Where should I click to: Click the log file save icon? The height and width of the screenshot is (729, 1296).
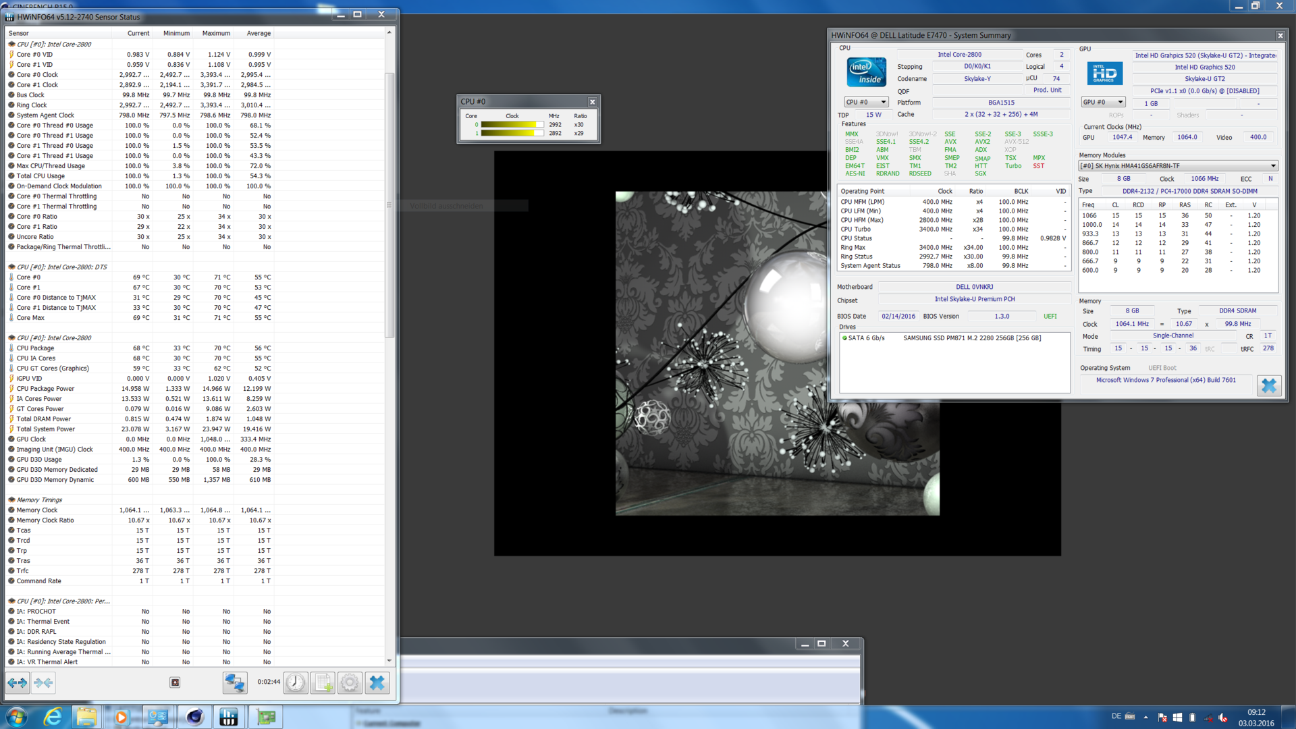click(x=323, y=683)
